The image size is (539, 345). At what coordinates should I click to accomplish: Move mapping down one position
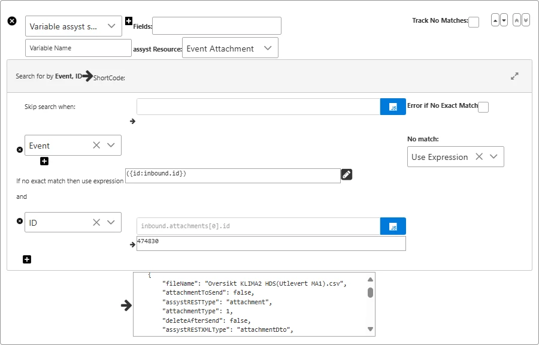tap(504, 20)
